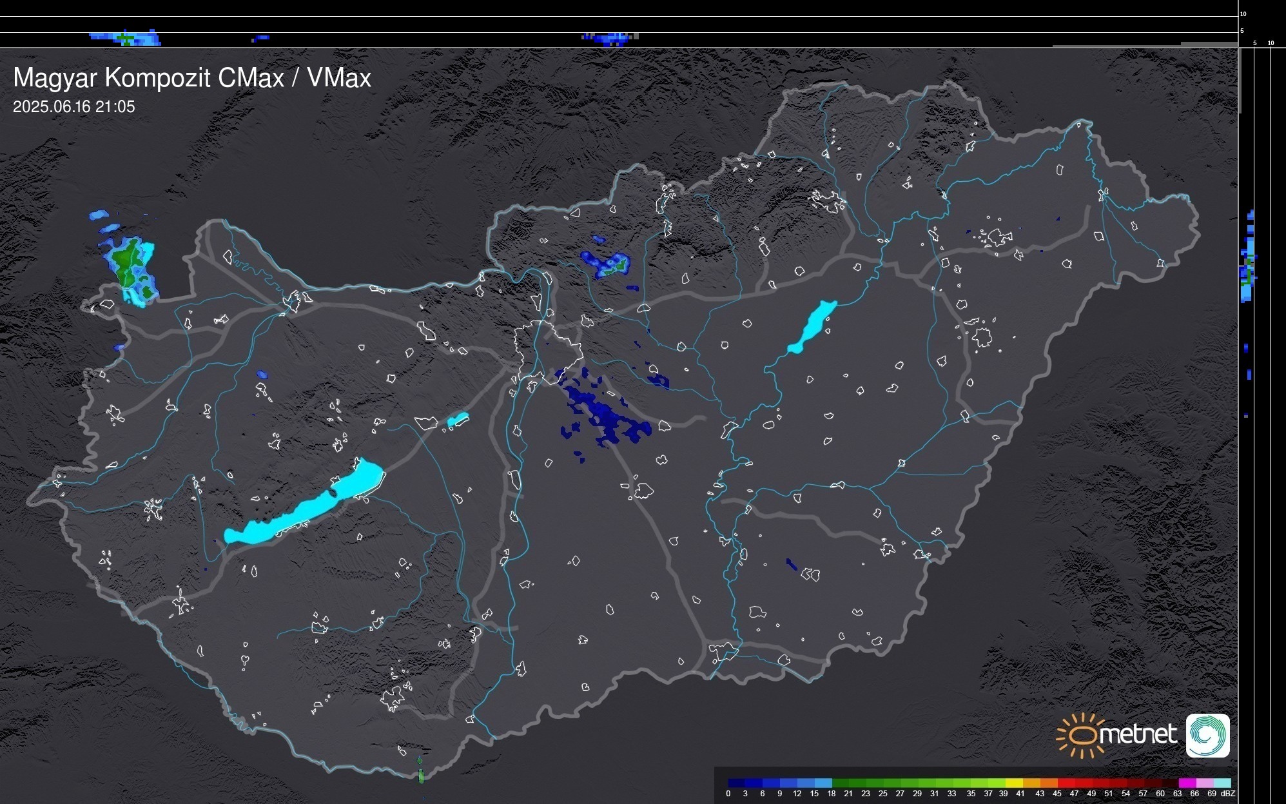1286x804 pixels.
Task: Click the metnet wordmark text
Action: tap(1138, 734)
